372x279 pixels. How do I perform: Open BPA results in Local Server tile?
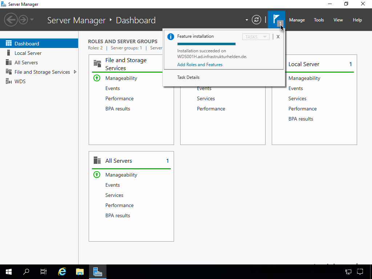point(300,119)
